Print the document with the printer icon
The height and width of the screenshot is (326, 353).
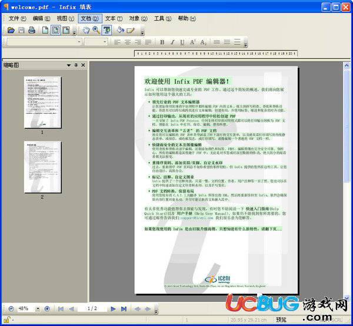coord(32,30)
